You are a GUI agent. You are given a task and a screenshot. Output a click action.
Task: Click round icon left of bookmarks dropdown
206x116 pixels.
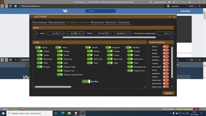click(x=168, y=6)
